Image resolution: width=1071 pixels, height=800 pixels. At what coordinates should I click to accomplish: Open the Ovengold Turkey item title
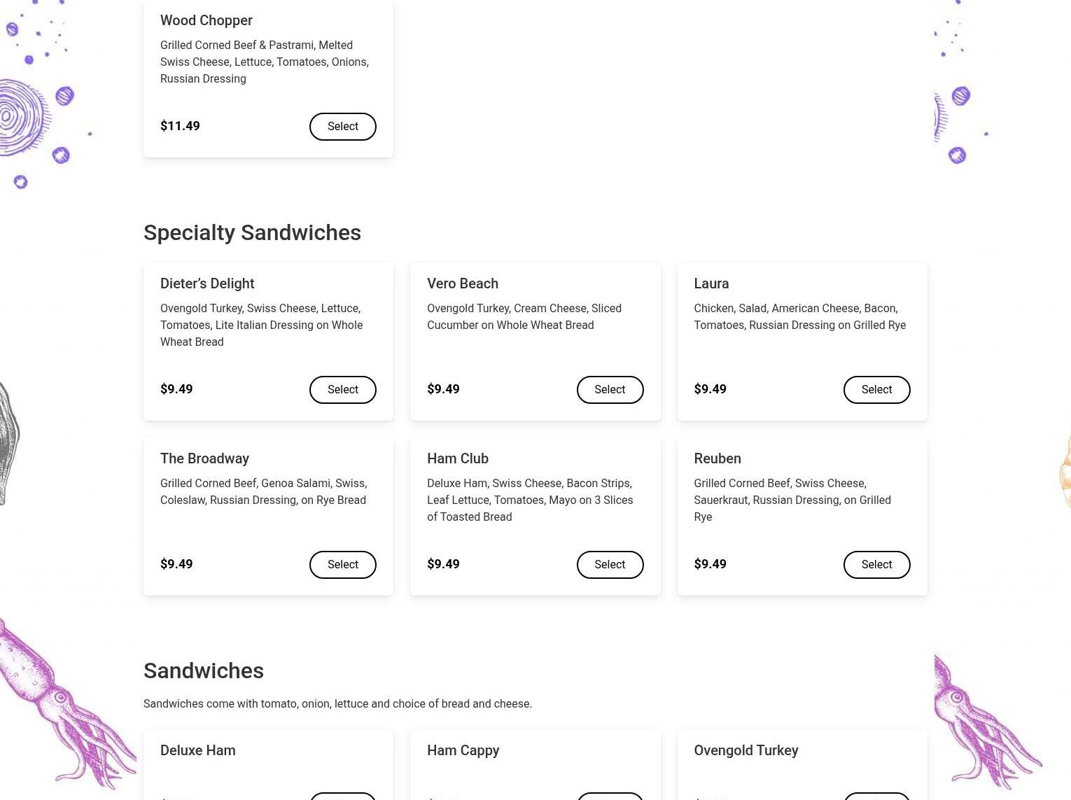pos(746,750)
